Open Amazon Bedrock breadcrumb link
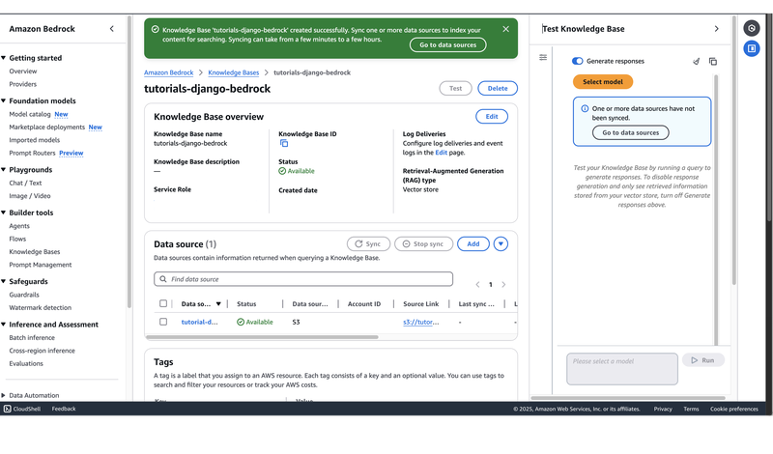773x454 pixels. (168, 72)
